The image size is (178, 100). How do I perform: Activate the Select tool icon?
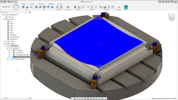pyautogui.click(x=126, y=7)
